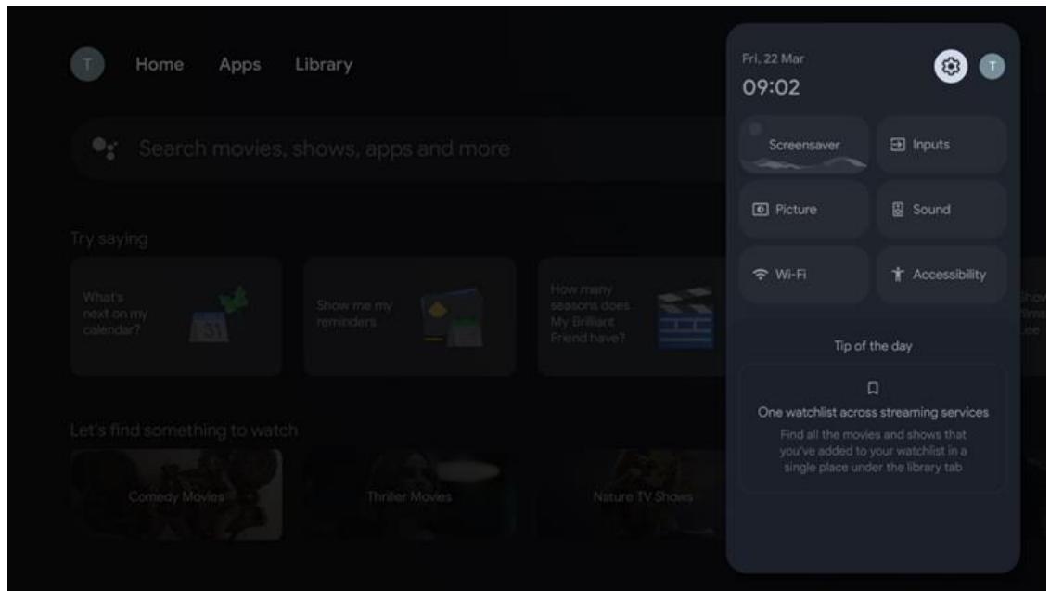Focus the Search movies, shows, apps field
Image resolution: width=1050 pixels, height=591 pixels.
coord(399,148)
